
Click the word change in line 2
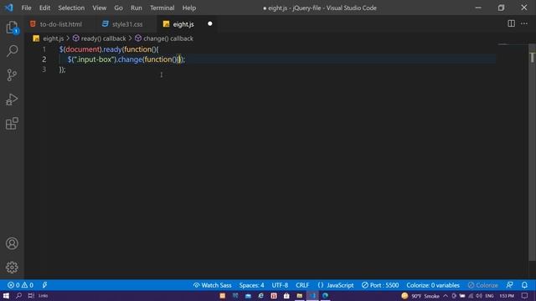pyautogui.click(x=130, y=59)
